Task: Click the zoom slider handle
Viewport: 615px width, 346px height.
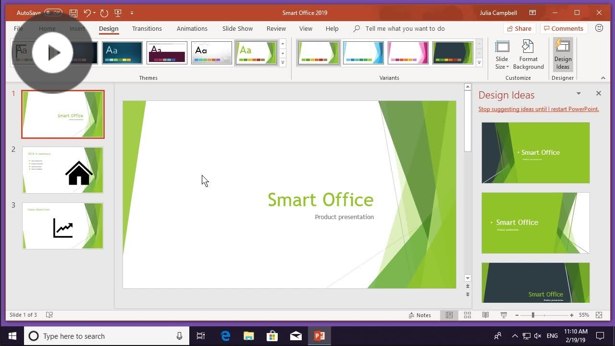Action: click(533, 315)
